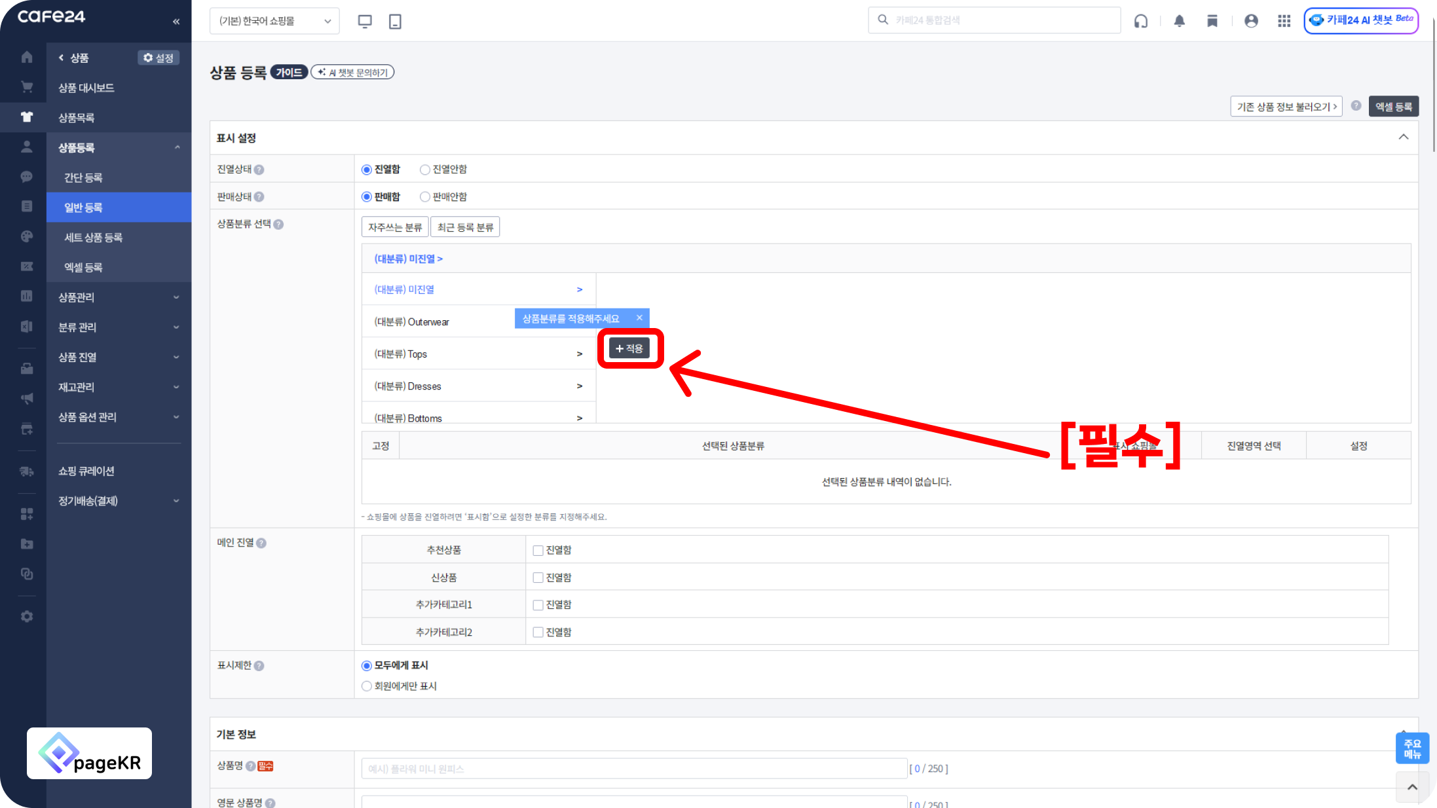
Task: Switch to 자주쓰는 분류 tab
Action: pyautogui.click(x=395, y=227)
